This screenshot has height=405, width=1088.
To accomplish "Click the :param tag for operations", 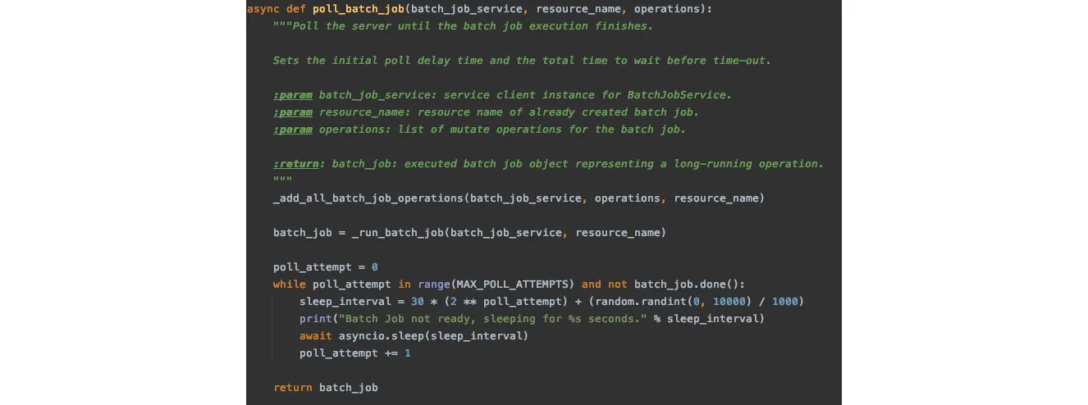I will (293, 130).
